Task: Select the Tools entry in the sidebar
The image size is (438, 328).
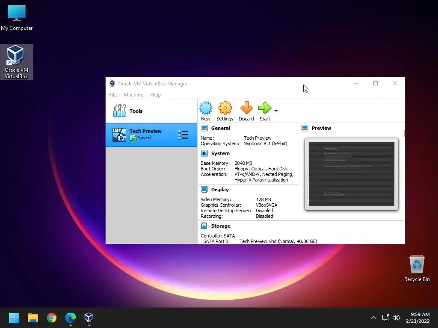Action: [x=151, y=111]
